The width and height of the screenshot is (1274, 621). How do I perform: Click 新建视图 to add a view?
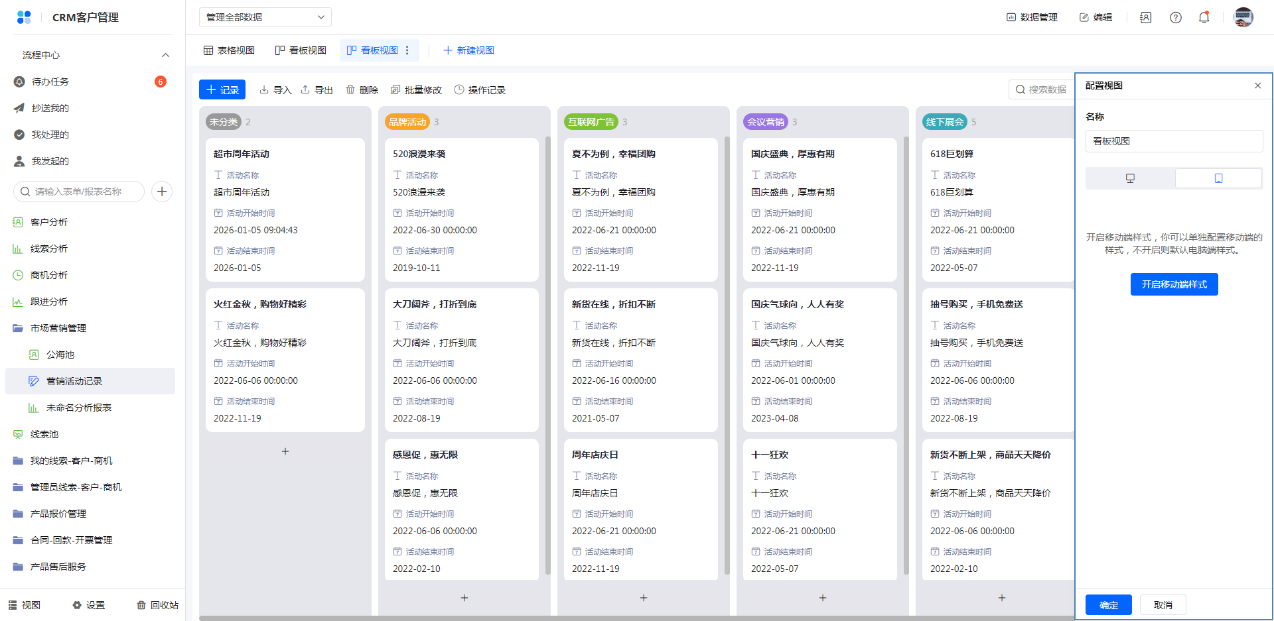point(468,50)
